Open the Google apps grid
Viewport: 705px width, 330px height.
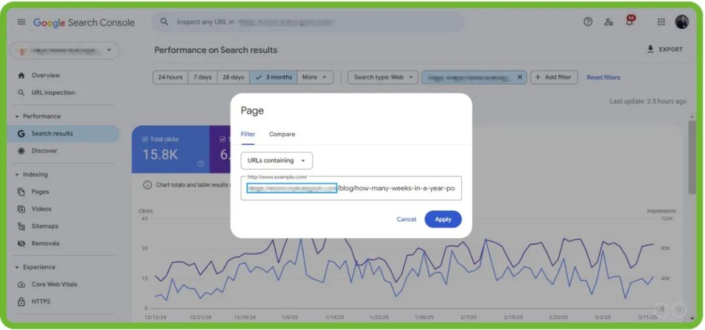[661, 22]
